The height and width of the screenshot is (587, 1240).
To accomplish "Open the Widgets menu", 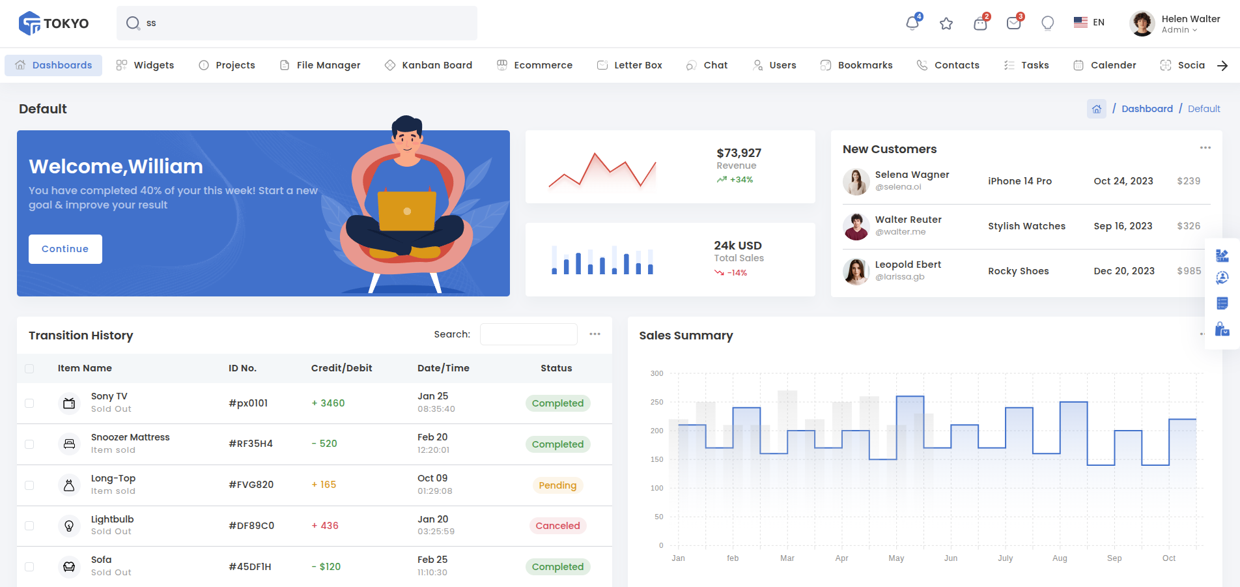I will point(145,65).
